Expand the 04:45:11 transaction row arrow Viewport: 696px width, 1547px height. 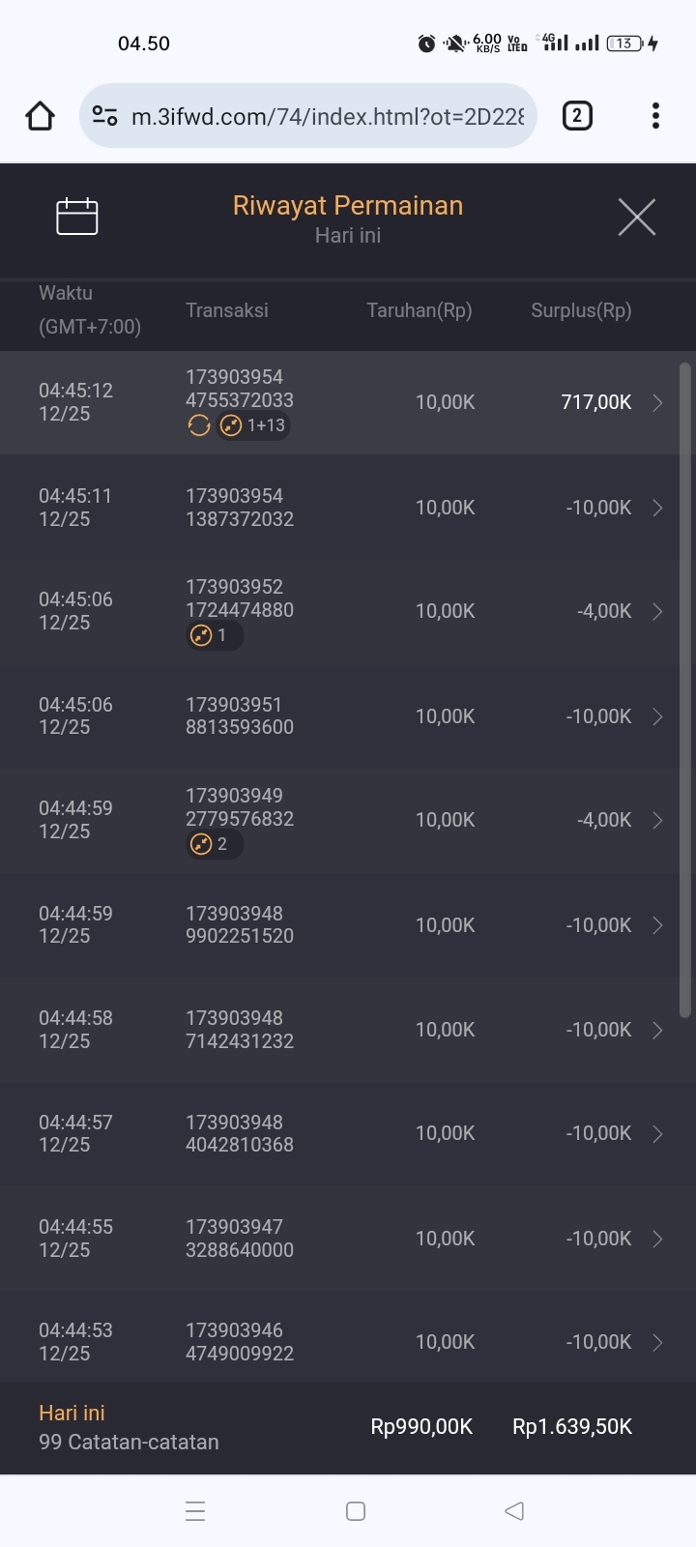pyautogui.click(x=657, y=508)
